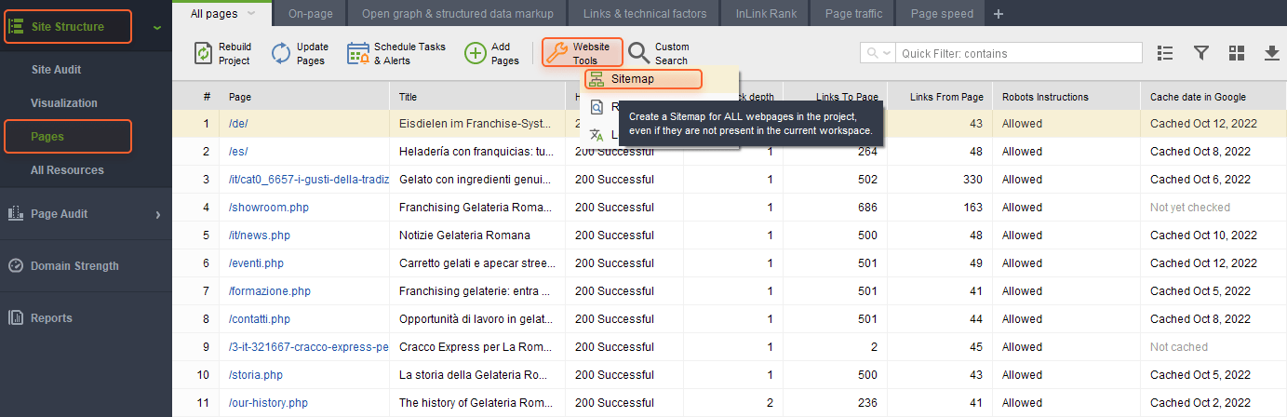The height and width of the screenshot is (417, 1287).
Task: Open the filter funnel icon
Action: tap(1201, 53)
